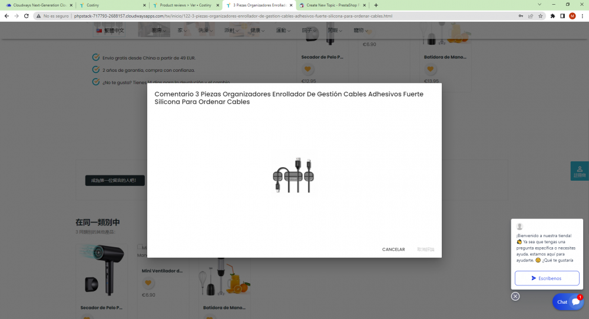589x319 pixels.
Task: Close the Create New Topic tab
Action: 364,5
